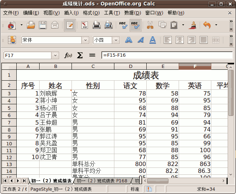This screenshot has height=194, width=236.
Task: Open the font size 小四 dropdown
Action: (116, 40)
